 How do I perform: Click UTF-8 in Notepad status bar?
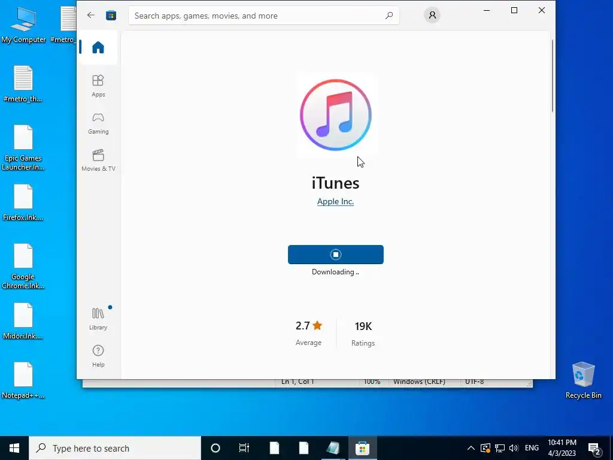[x=475, y=382]
